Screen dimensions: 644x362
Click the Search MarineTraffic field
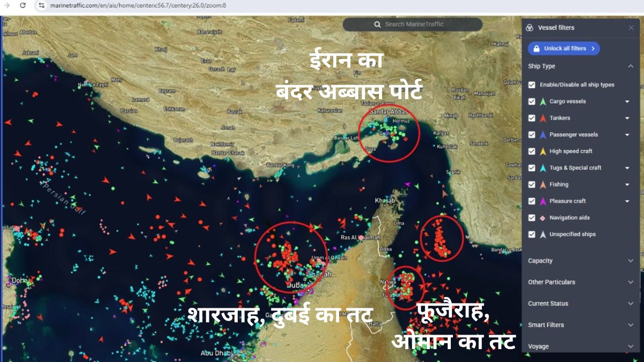(x=411, y=24)
